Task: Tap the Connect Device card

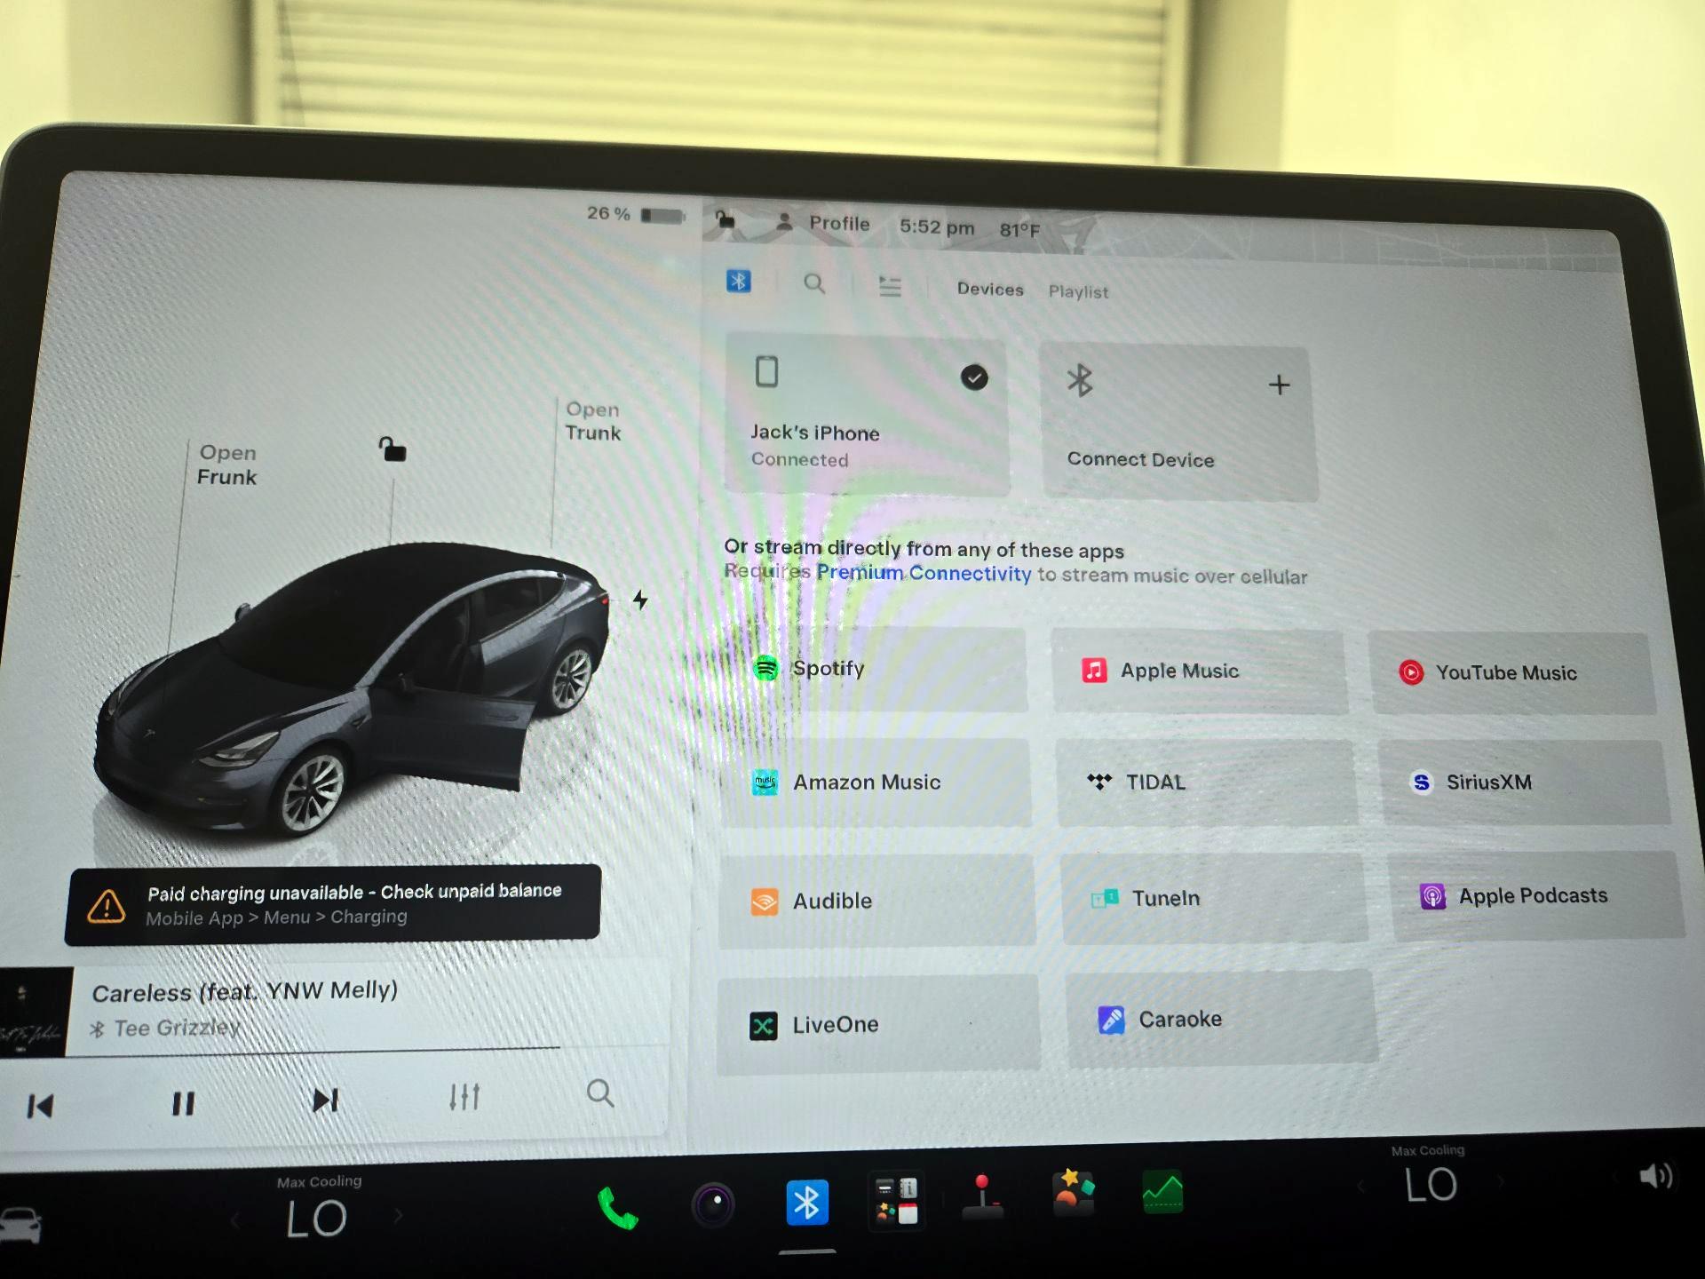Action: coord(1178,424)
